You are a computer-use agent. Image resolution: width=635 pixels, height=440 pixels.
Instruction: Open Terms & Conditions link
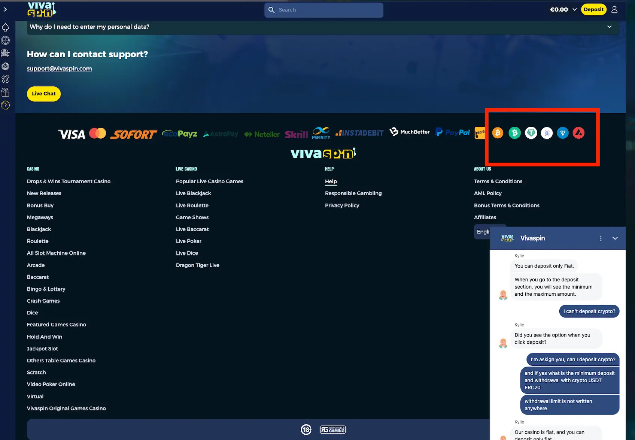pyautogui.click(x=498, y=181)
